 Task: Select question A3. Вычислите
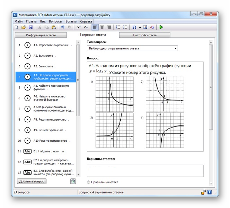coord(46,66)
